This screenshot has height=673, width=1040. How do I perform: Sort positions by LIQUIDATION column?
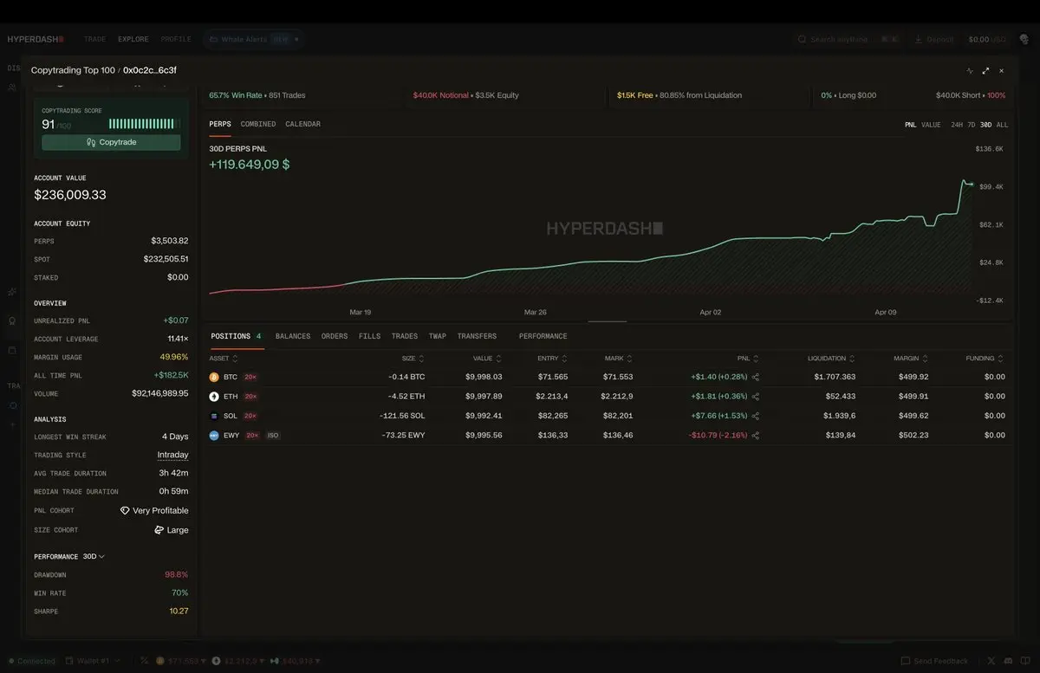pos(831,358)
